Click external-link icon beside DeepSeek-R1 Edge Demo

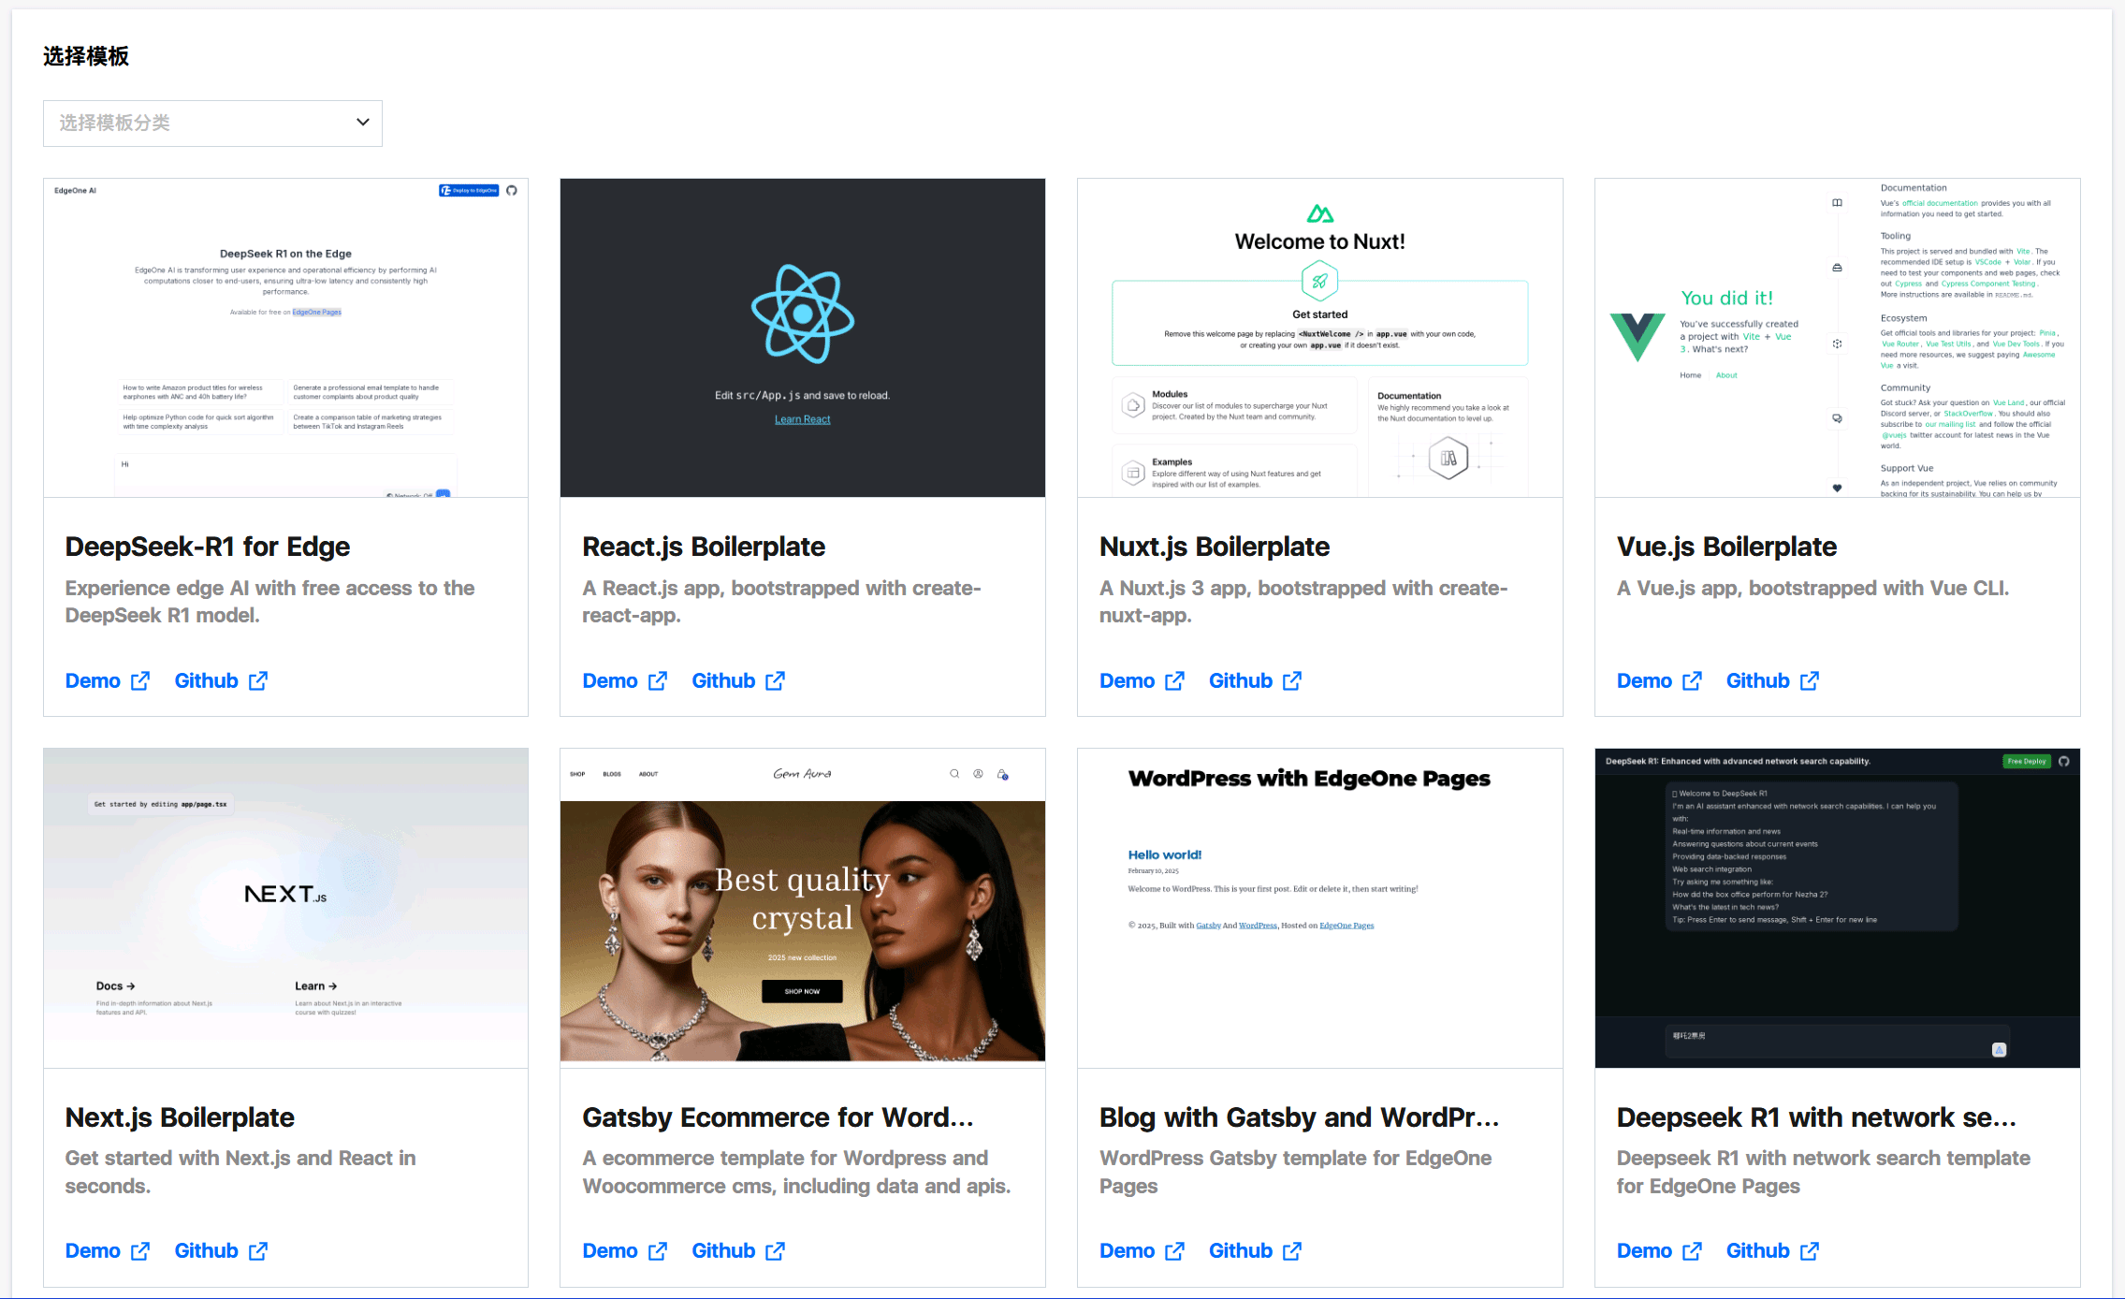(x=140, y=681)
